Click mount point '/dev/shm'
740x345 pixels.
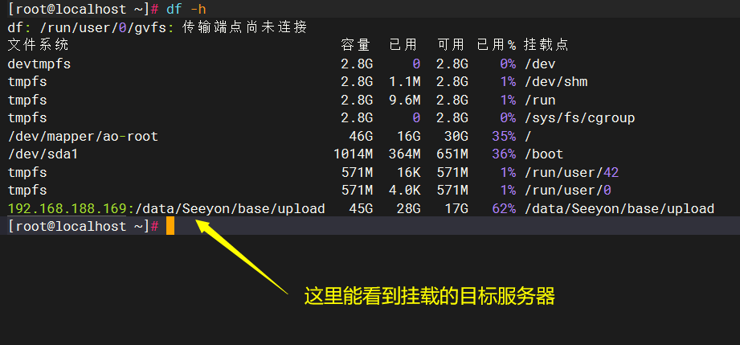pyautogui.click(x=556, y=82)
